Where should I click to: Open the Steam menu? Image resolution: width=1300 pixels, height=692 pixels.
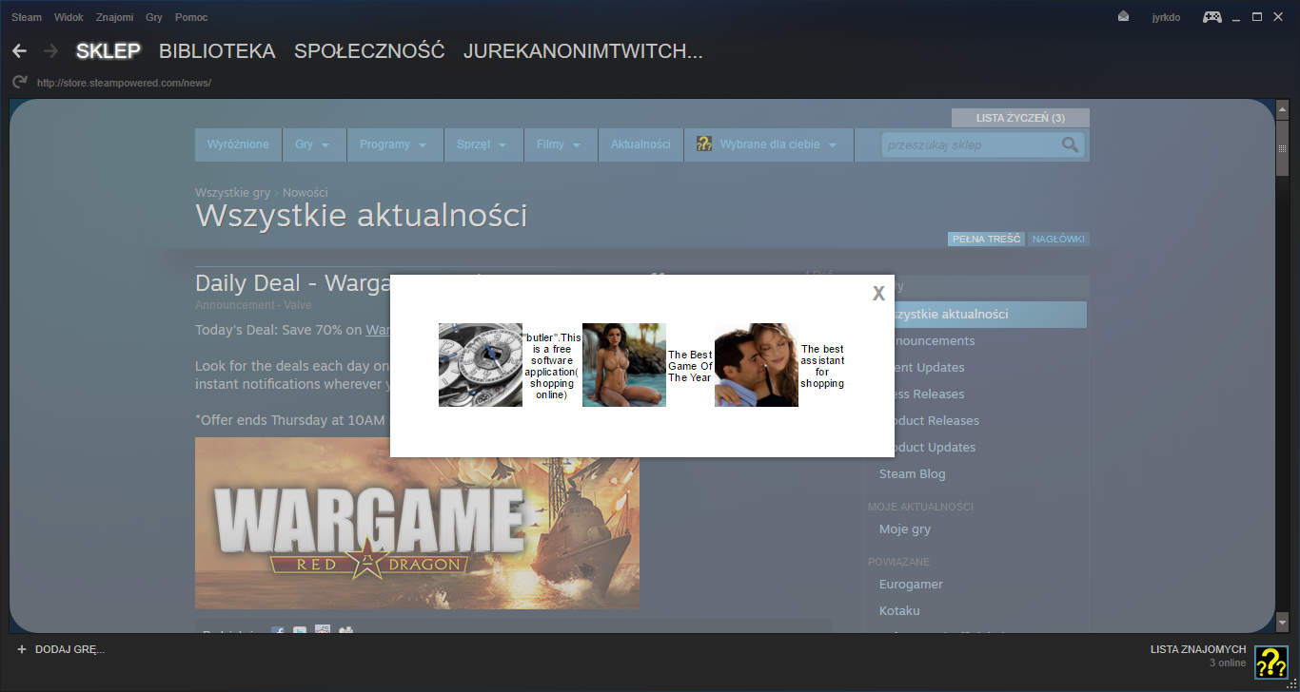point(27,17)
